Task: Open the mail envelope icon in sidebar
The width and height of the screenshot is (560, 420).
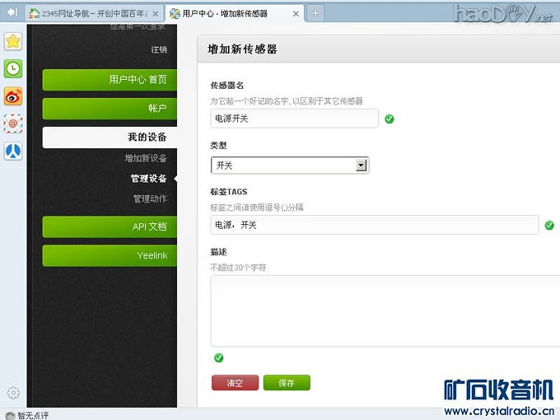Action: pos(13,124)
